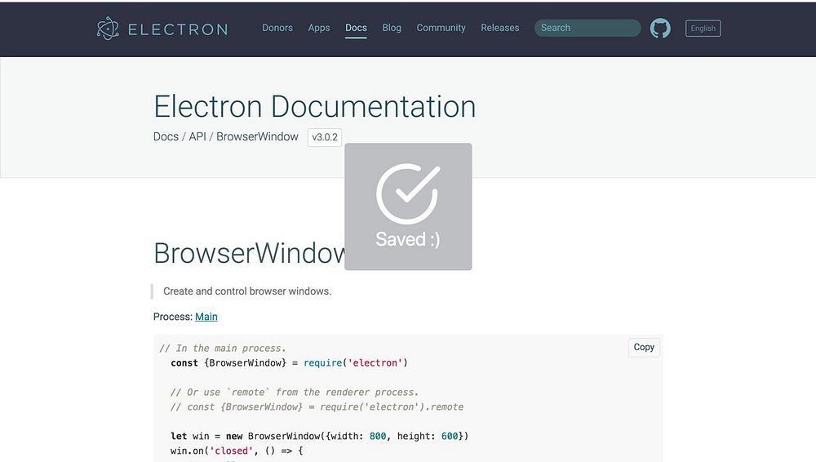This screenshot has height=462, width=816.
Task: Follow the Docs breadcrumb link
Action: (x=166, y=136)
